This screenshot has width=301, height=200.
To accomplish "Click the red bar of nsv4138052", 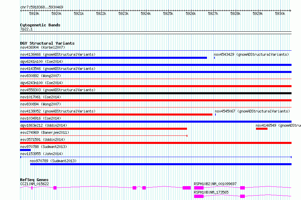I will (x=116, y=115).
